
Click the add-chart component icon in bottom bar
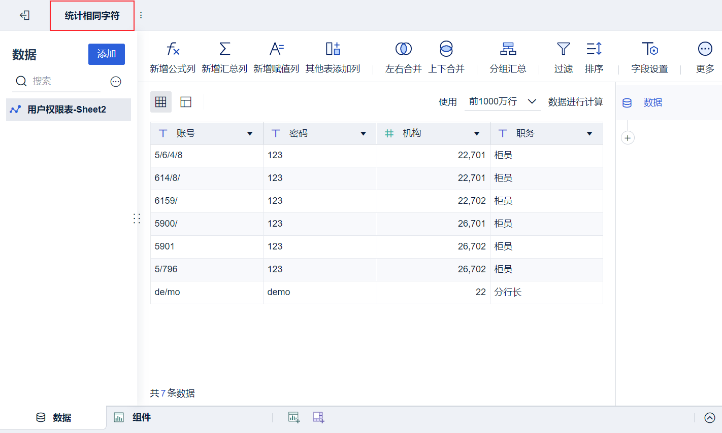click(x=293, y=417)
